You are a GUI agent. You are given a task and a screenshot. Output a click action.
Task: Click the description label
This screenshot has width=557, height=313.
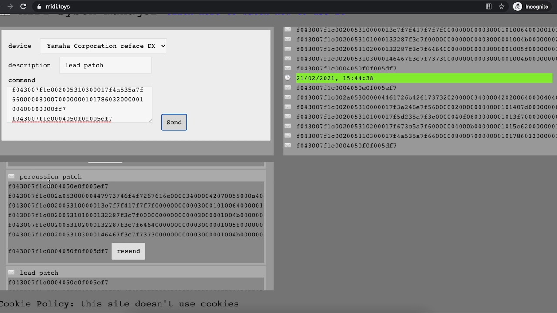pos(29,65)
